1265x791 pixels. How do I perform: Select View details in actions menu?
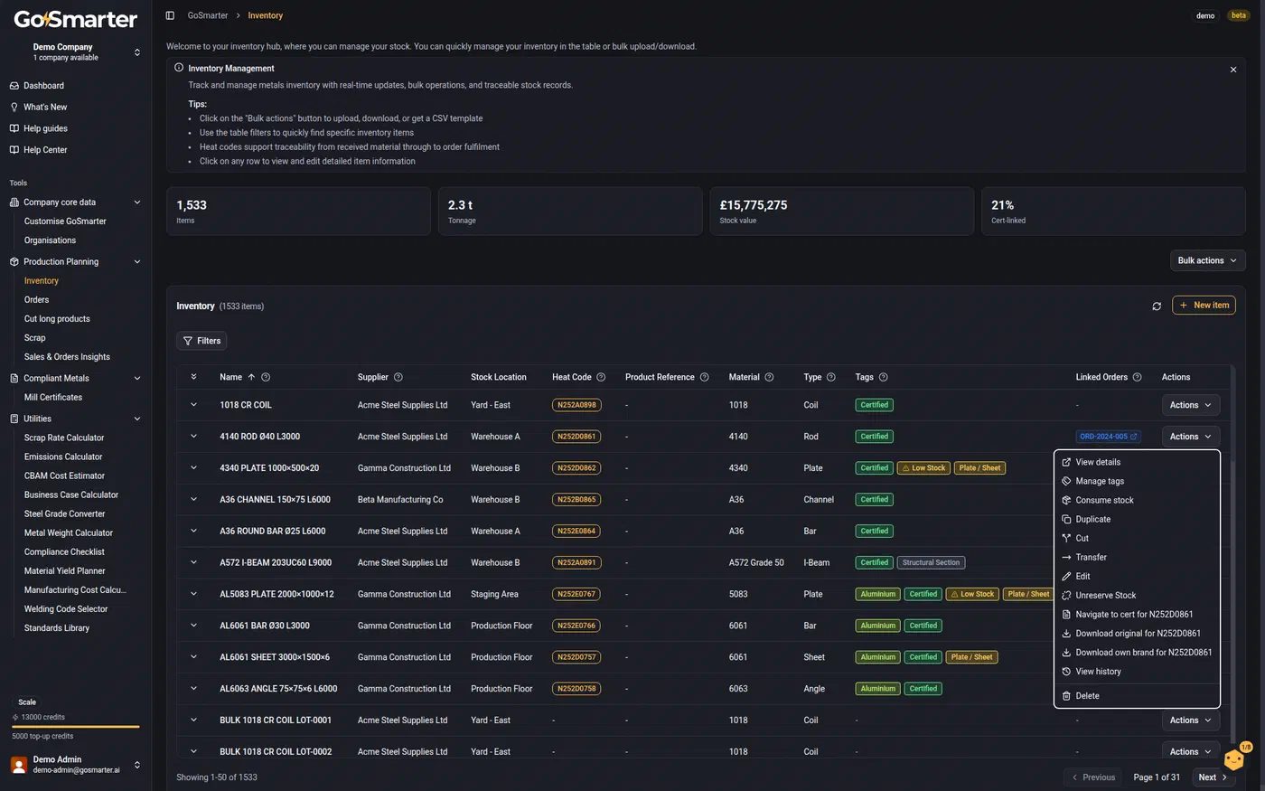[x=1137, y=462]
